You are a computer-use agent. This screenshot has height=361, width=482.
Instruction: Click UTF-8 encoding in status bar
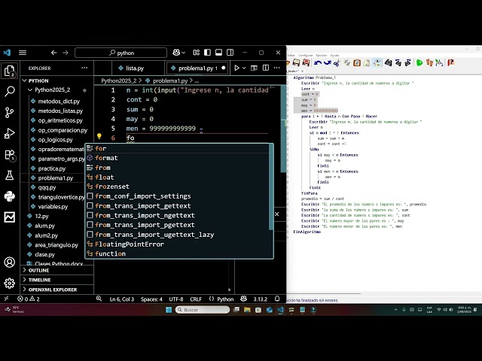coord(176,299)
